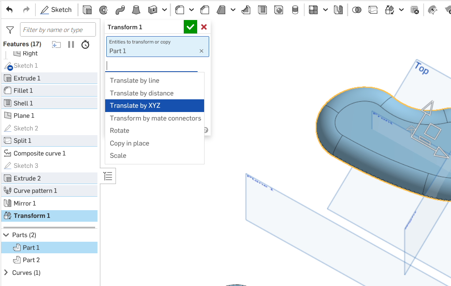The height and width of the screenshot is (286, 451).
Task: Select the Sweep tool icon
Action: pyautogui.click(x=120, y=10)
